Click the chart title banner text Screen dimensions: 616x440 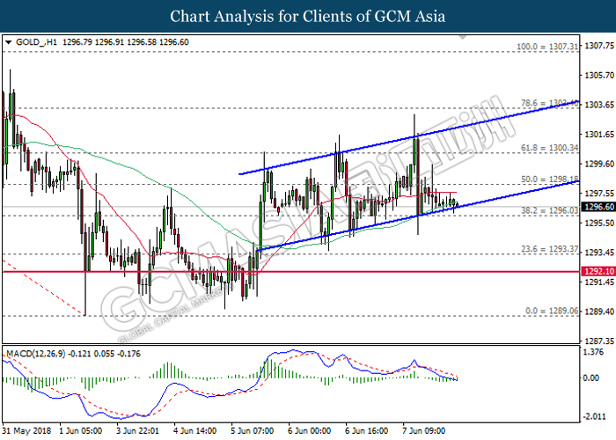[x=308, y=17]
